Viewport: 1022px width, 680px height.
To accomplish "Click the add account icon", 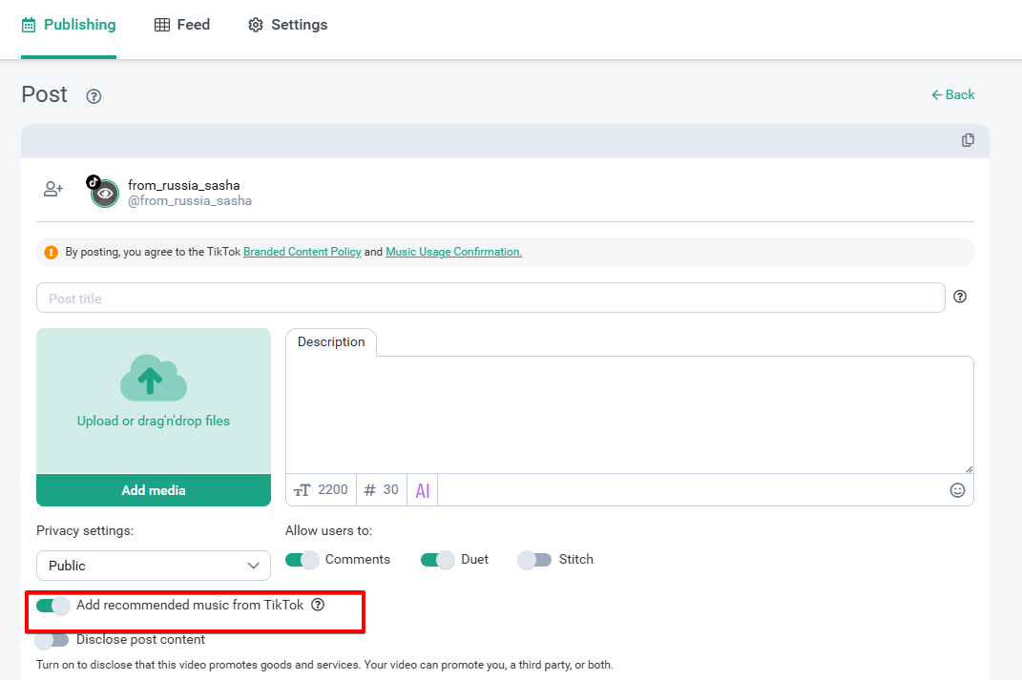I will pos(53,189).
